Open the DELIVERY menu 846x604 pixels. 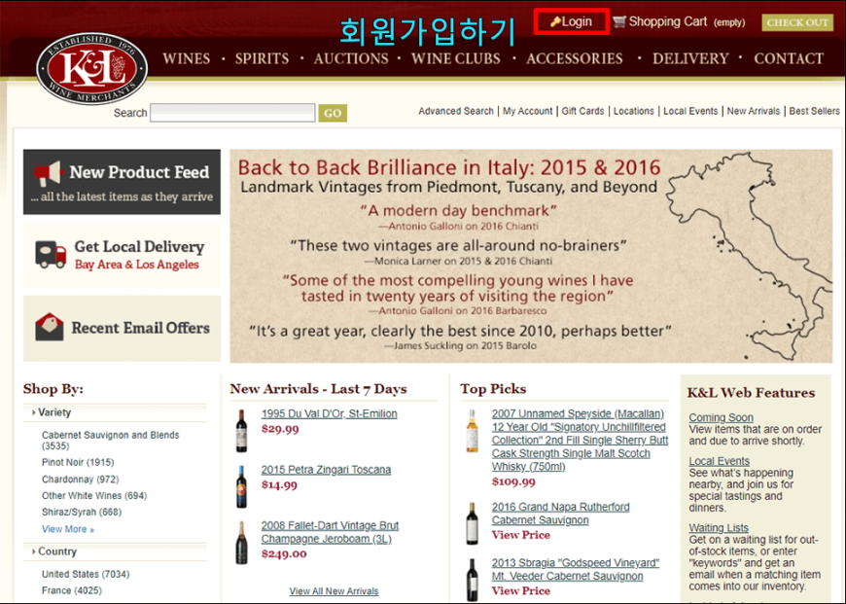690,58
